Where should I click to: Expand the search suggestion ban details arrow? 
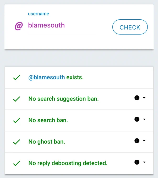click(144, 98)
